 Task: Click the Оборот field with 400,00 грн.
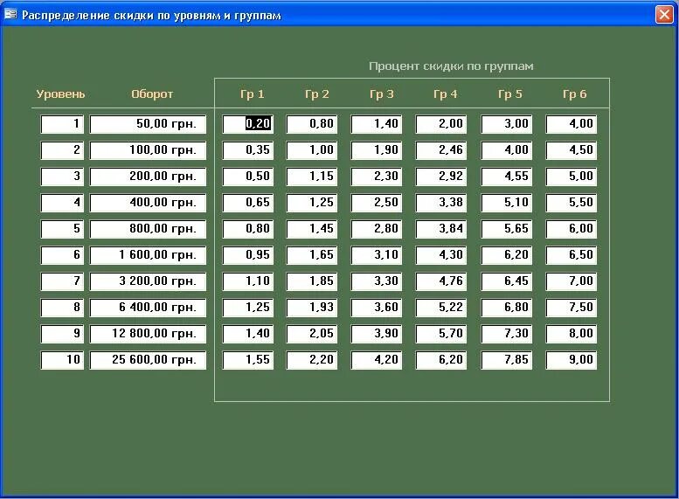click(x=148, y=203)
